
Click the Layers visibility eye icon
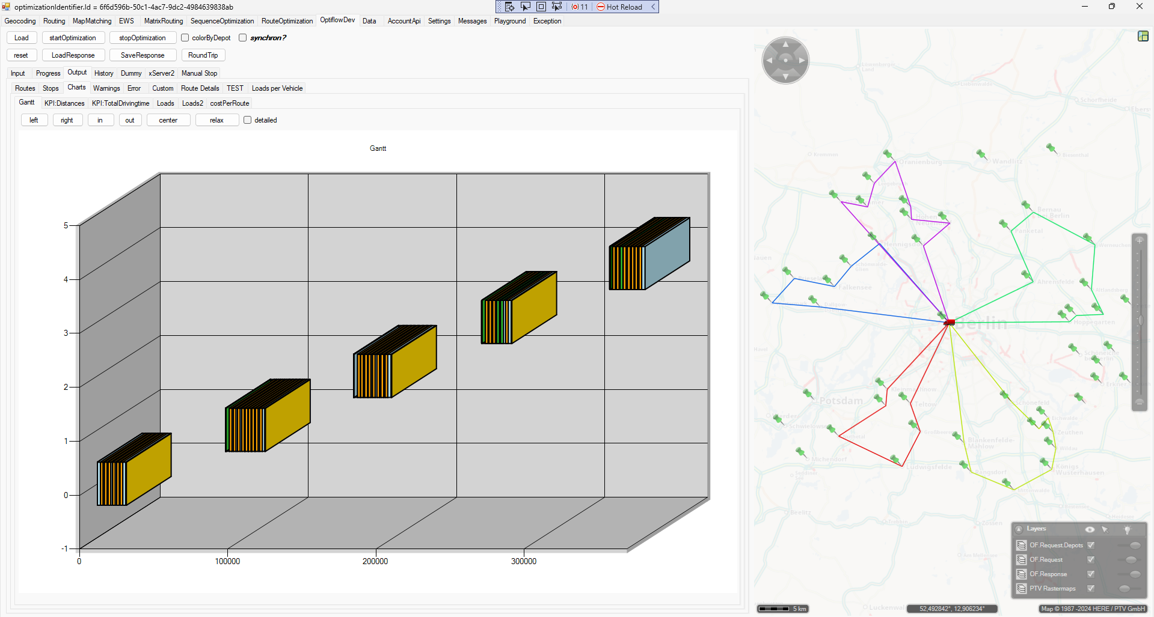click(1089, 529)
